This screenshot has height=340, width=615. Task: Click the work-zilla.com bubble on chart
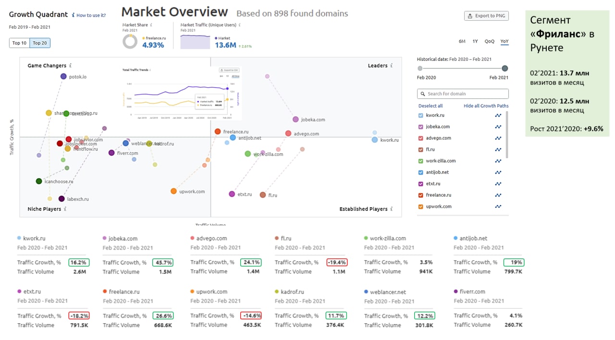247,154
